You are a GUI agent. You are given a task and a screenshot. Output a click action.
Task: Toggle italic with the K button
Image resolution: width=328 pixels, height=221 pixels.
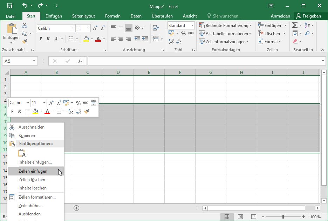(48, 38)
